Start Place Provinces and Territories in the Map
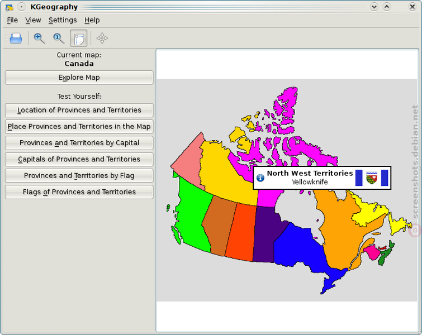The image size is (422, 335). click(x=79, y=127)
